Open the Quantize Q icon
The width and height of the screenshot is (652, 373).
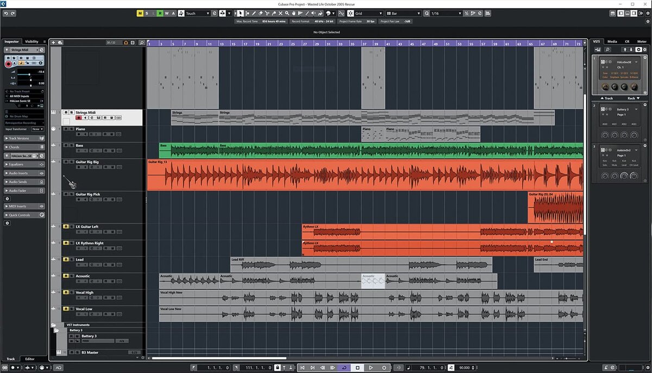[427, 13]
